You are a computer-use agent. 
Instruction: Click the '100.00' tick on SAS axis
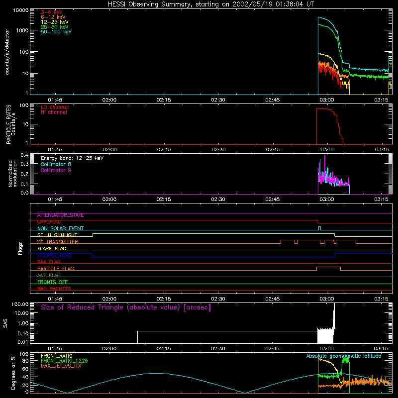point(20,304)
